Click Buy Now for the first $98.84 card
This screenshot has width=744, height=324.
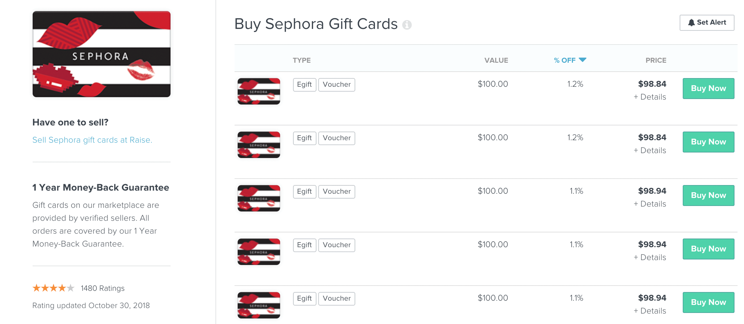click(708, 88)
